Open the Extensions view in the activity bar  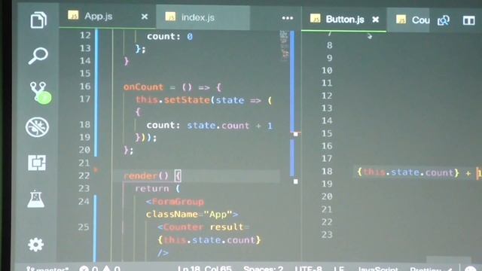tap(37, 163)
